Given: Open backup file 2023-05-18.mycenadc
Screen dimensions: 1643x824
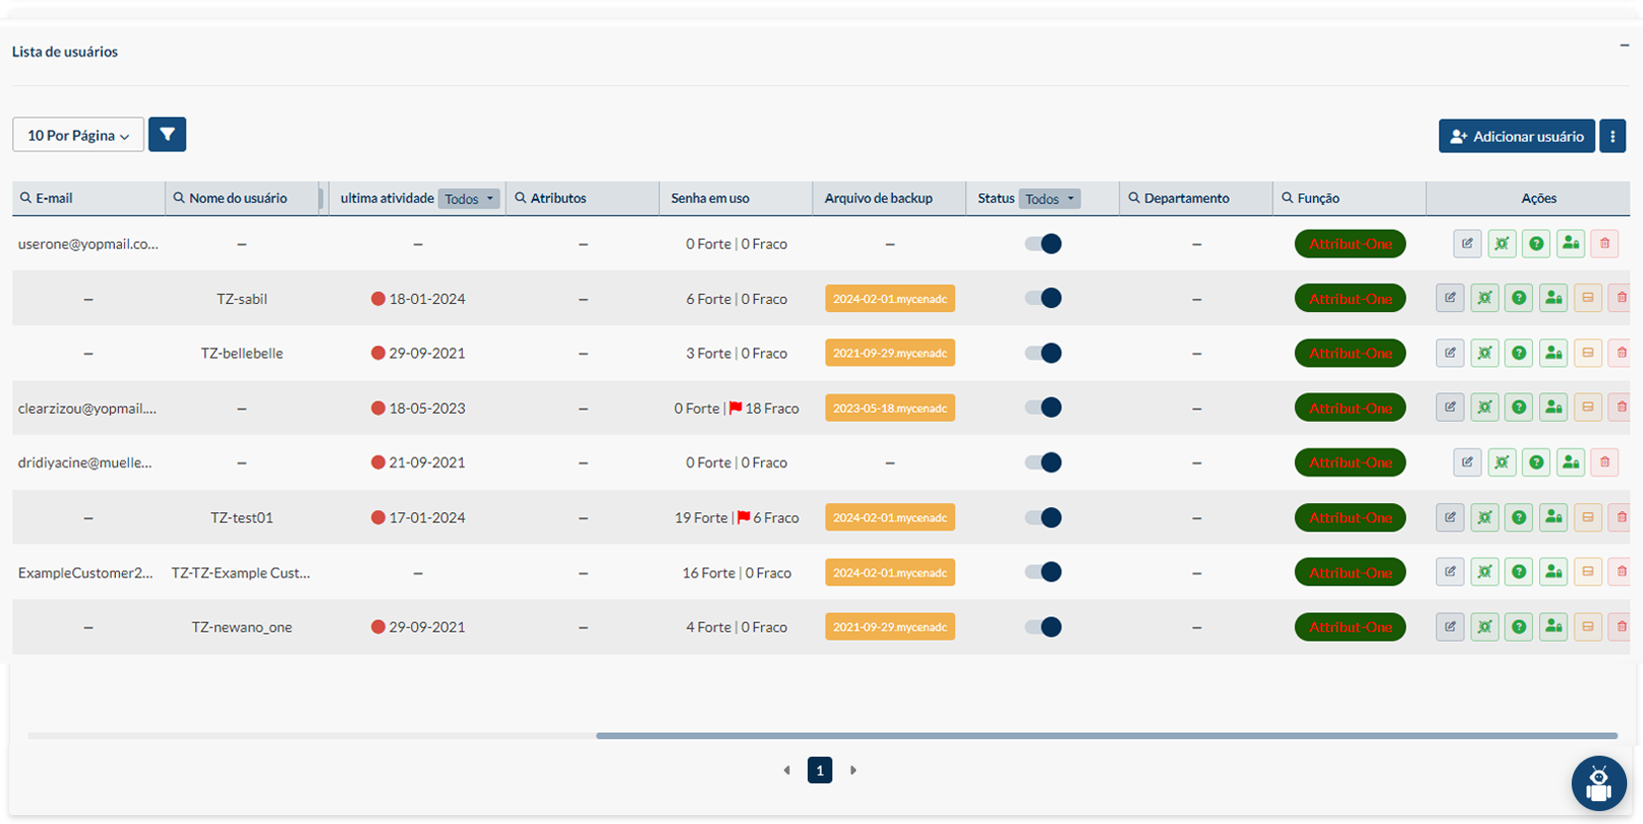Looking at the screenshot, I should click(890, 407).
